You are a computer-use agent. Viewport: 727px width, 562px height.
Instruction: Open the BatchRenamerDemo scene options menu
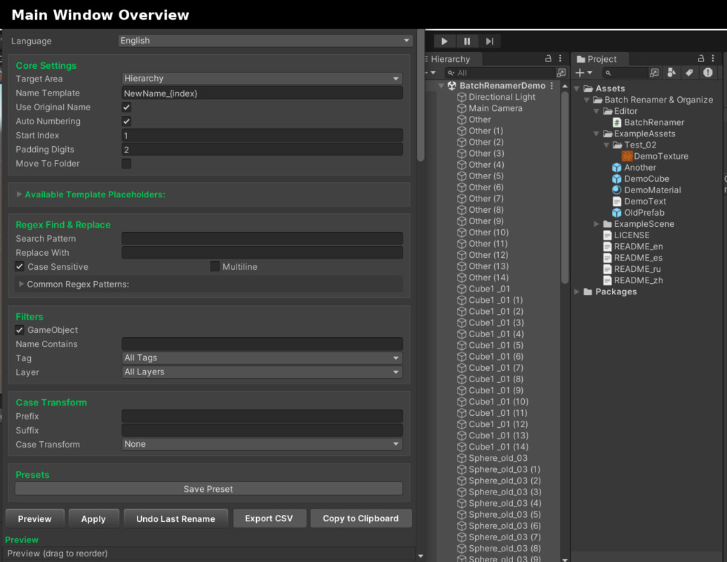click(x=552, y=86)
